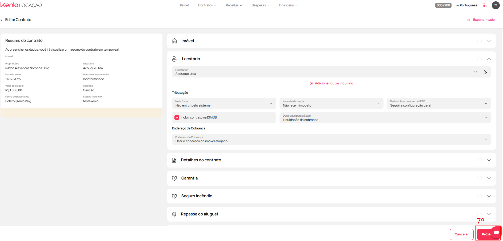Click the back arrow beside Editar Contrato
This screenshot has width=503, height=241.
[2, 20]
